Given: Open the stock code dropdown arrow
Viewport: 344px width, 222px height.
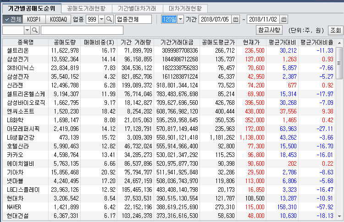Looking at the screenshot, I should click(x=27, y=30).
